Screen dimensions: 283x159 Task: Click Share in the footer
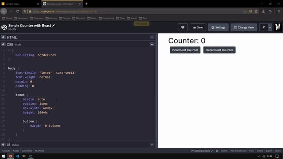(x=278, y=151)
